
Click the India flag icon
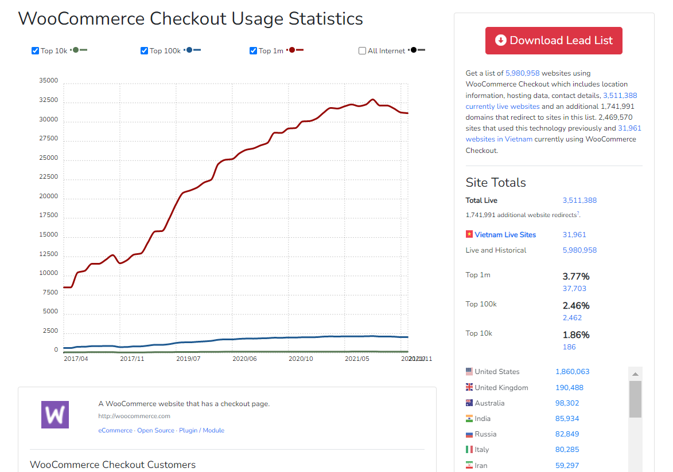(x=469, y=418)
